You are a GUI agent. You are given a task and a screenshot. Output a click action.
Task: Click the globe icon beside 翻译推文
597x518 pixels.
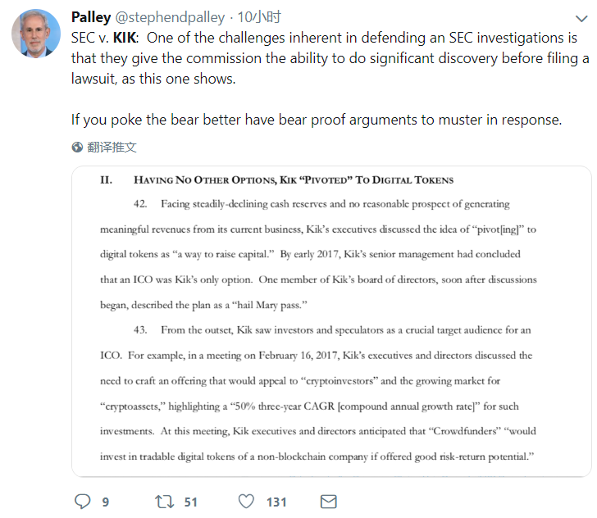tap(77, 148)
